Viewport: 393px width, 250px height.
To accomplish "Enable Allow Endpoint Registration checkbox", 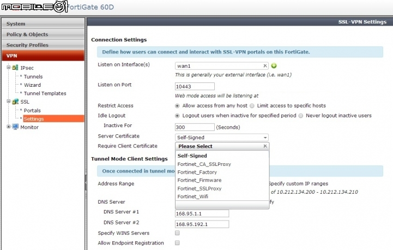I will click(177, 243).
